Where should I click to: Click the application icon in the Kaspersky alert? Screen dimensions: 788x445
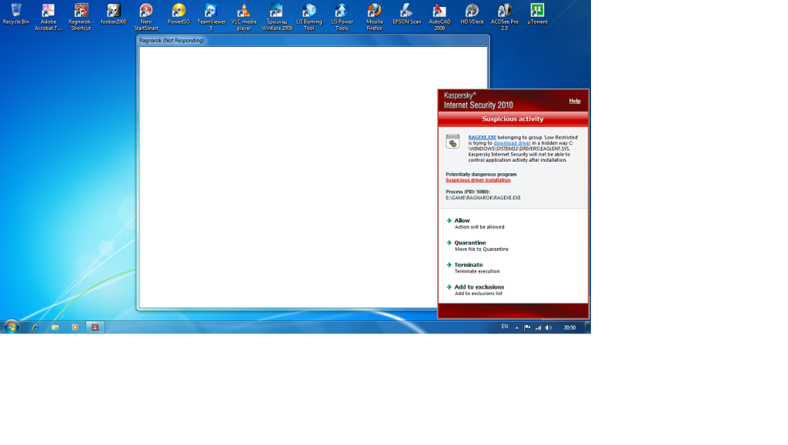click(452, 142)
